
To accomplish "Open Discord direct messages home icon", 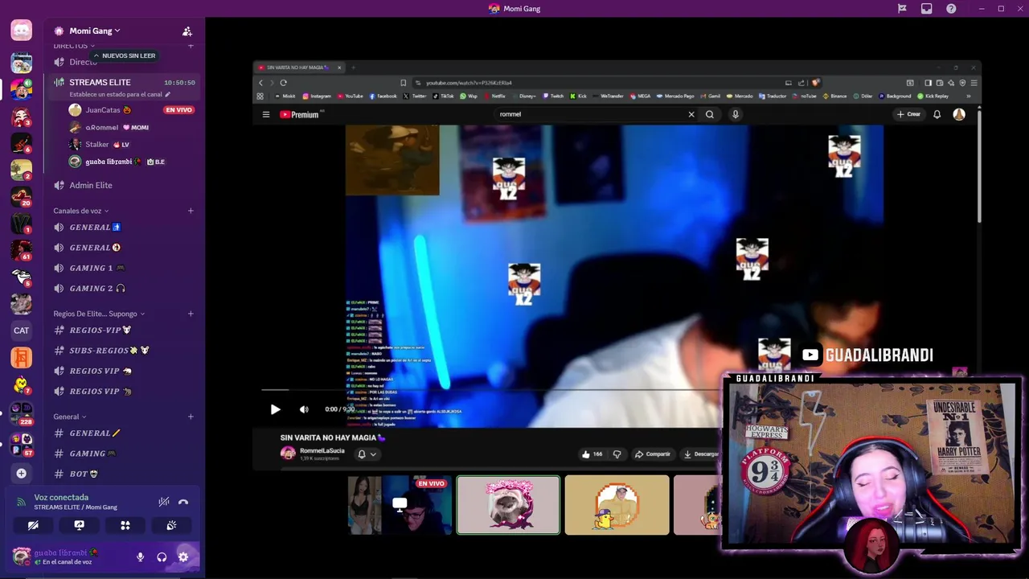I will tap(22, 31).
